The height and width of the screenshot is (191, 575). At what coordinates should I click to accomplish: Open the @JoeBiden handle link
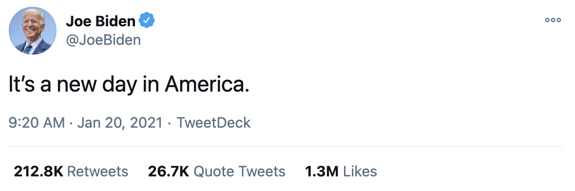point(103,40)
